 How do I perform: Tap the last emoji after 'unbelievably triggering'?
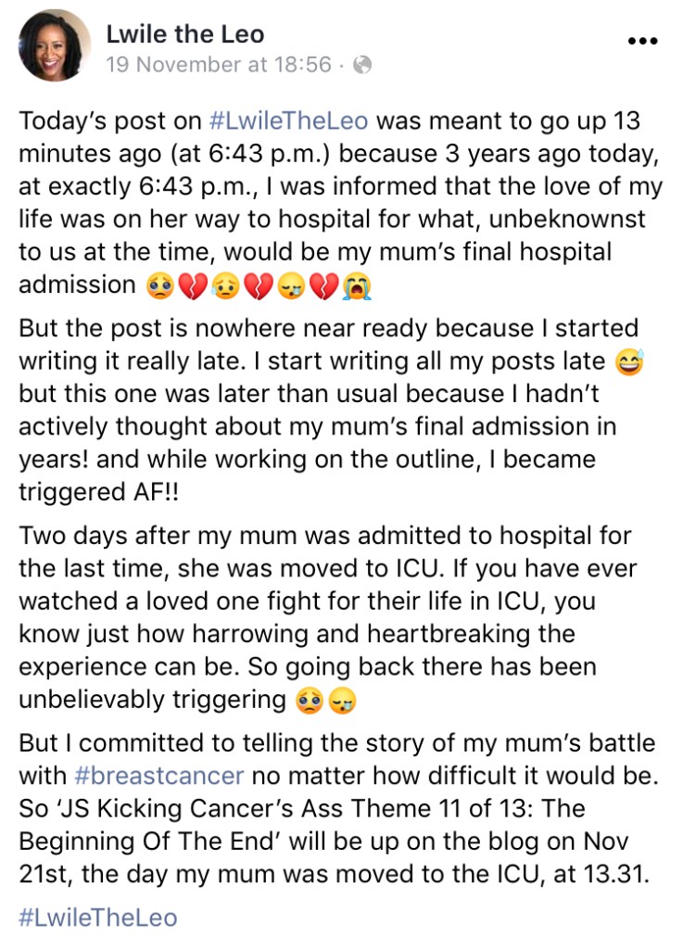point(340,701)
